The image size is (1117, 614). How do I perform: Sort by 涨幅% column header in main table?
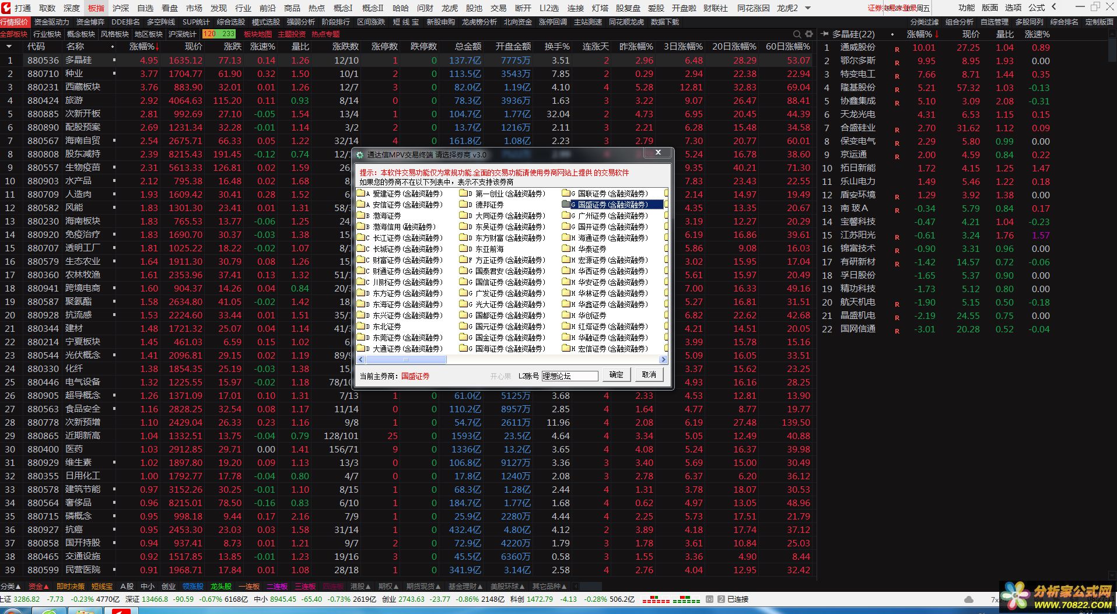(x=143, y=46)
